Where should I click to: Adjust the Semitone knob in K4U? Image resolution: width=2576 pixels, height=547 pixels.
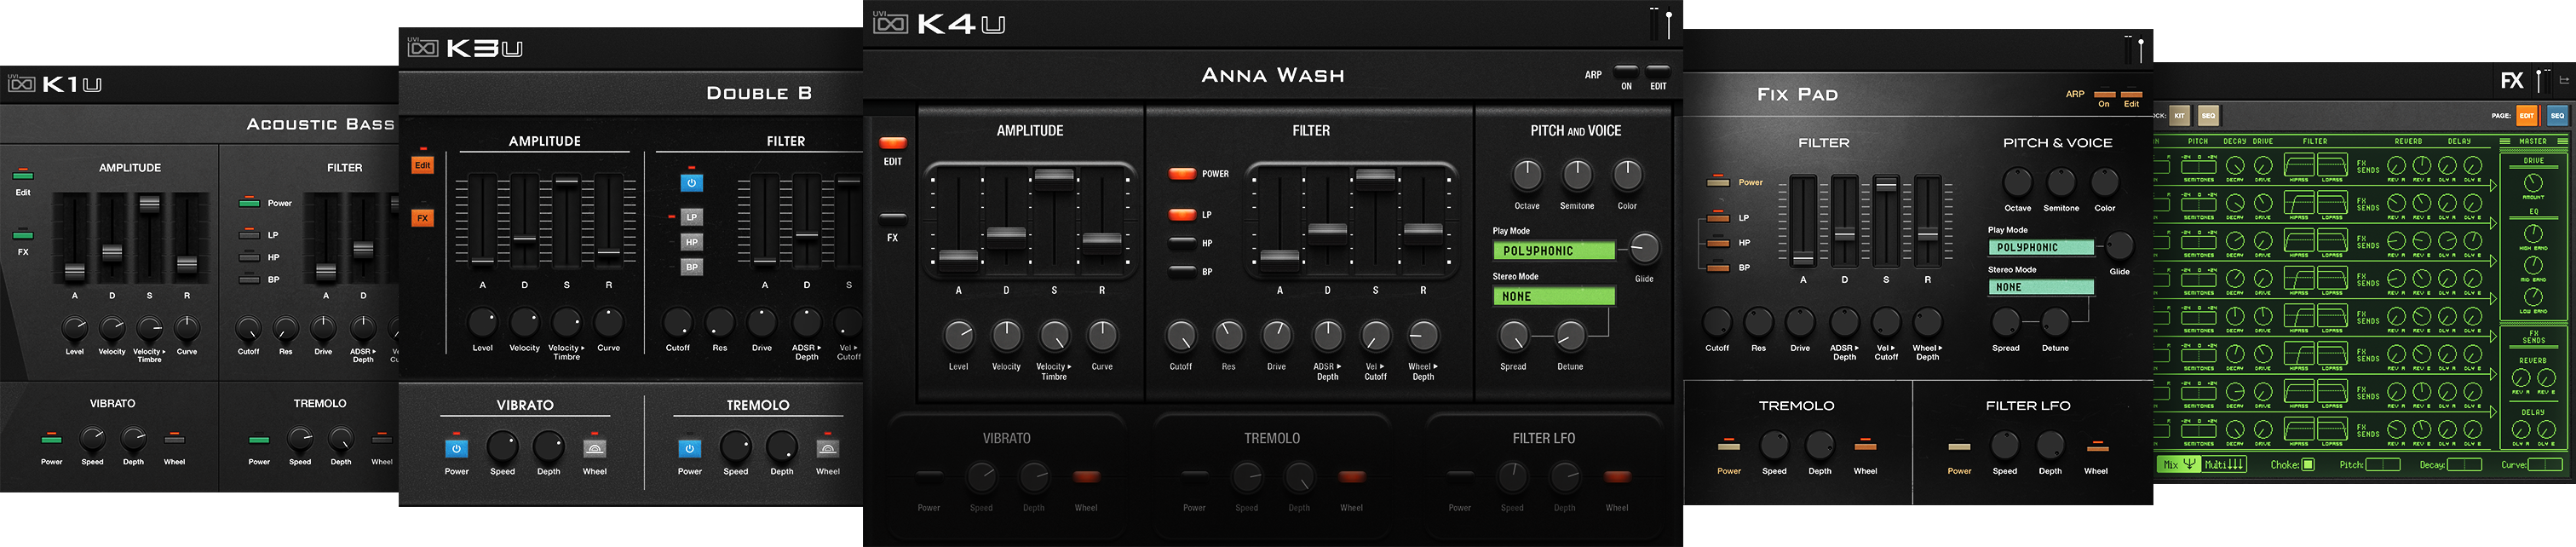[1577, 175]
